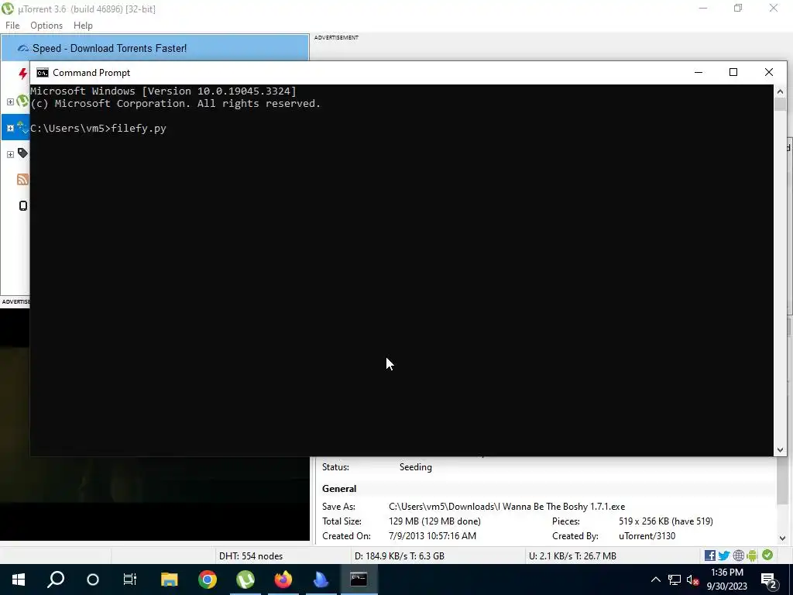Switch to uTorrent from taskbar

point(245,580)
